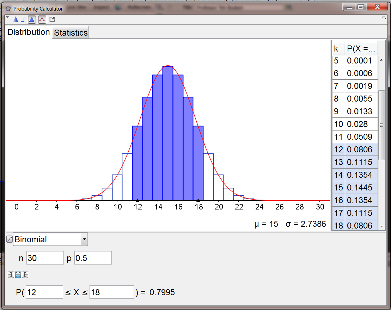391x310 pixels.
Task: Click the export graph icon
Action: point(52,20)
